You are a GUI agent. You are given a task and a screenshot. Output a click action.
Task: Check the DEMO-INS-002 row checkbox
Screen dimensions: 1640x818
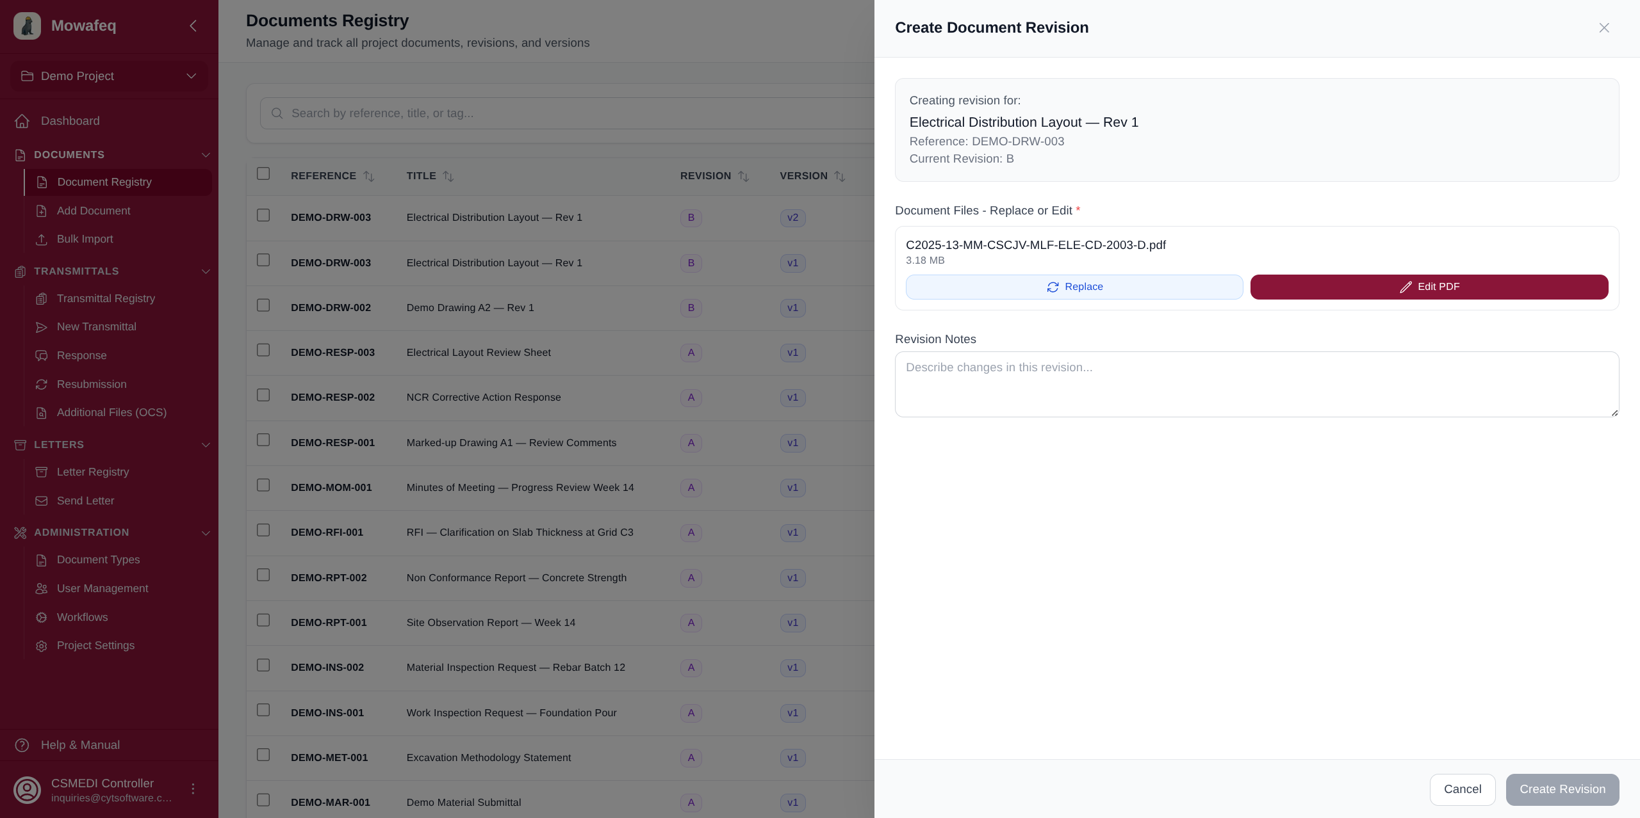click(263, 665)
